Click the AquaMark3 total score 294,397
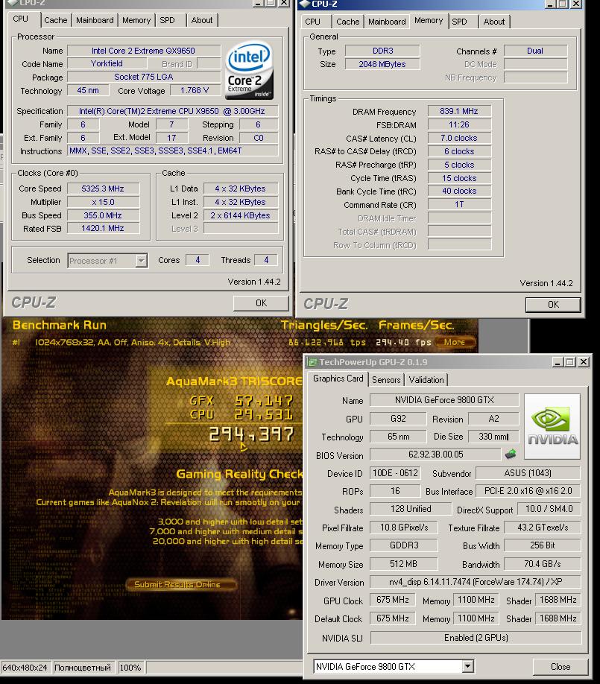This screenshot has height=684, width=600. [x=252, y=434]
